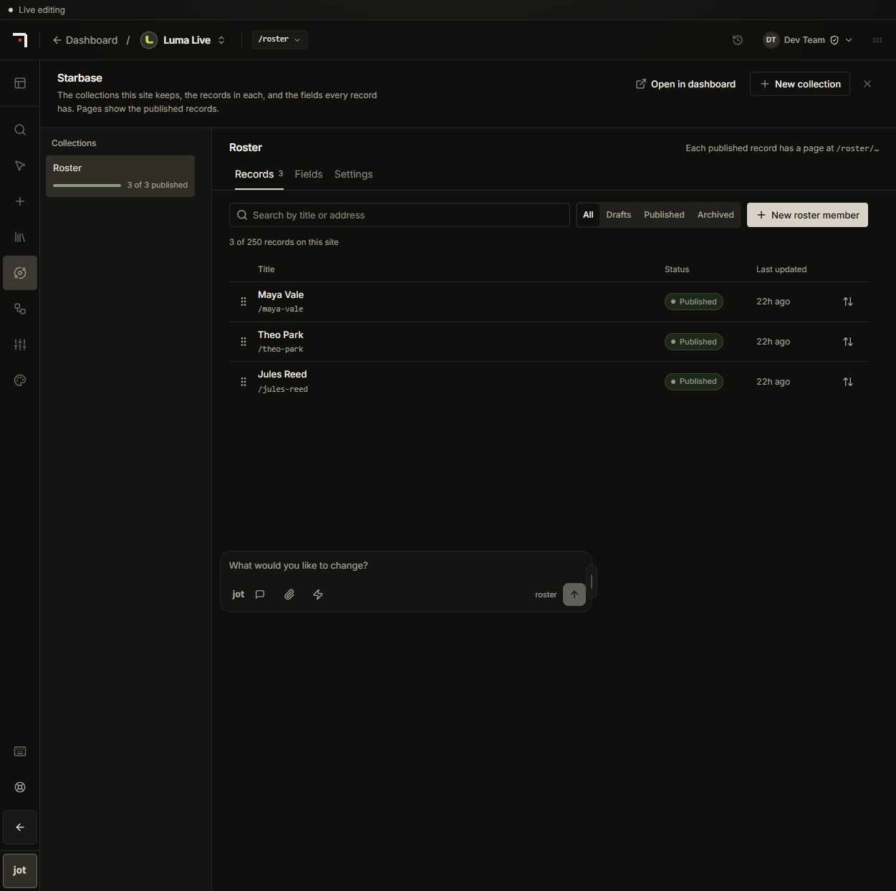The width and height of the screenshot is (896, 891).
Task: Click the New roster member button
Action: (x=807, y=215)
